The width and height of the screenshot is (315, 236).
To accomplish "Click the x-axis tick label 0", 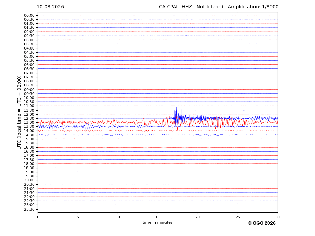I will point(38,217).
